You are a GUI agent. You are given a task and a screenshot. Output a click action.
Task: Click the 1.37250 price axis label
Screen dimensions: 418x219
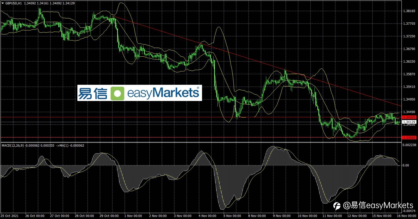pyautogui.click(x=409, y=36)
